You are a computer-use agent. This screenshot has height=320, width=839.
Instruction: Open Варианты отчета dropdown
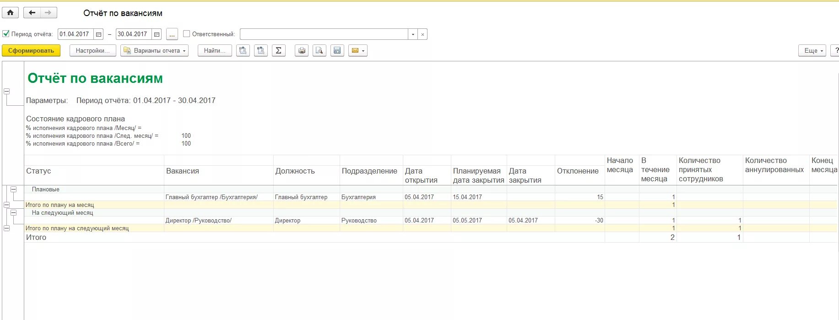point(155,50)
